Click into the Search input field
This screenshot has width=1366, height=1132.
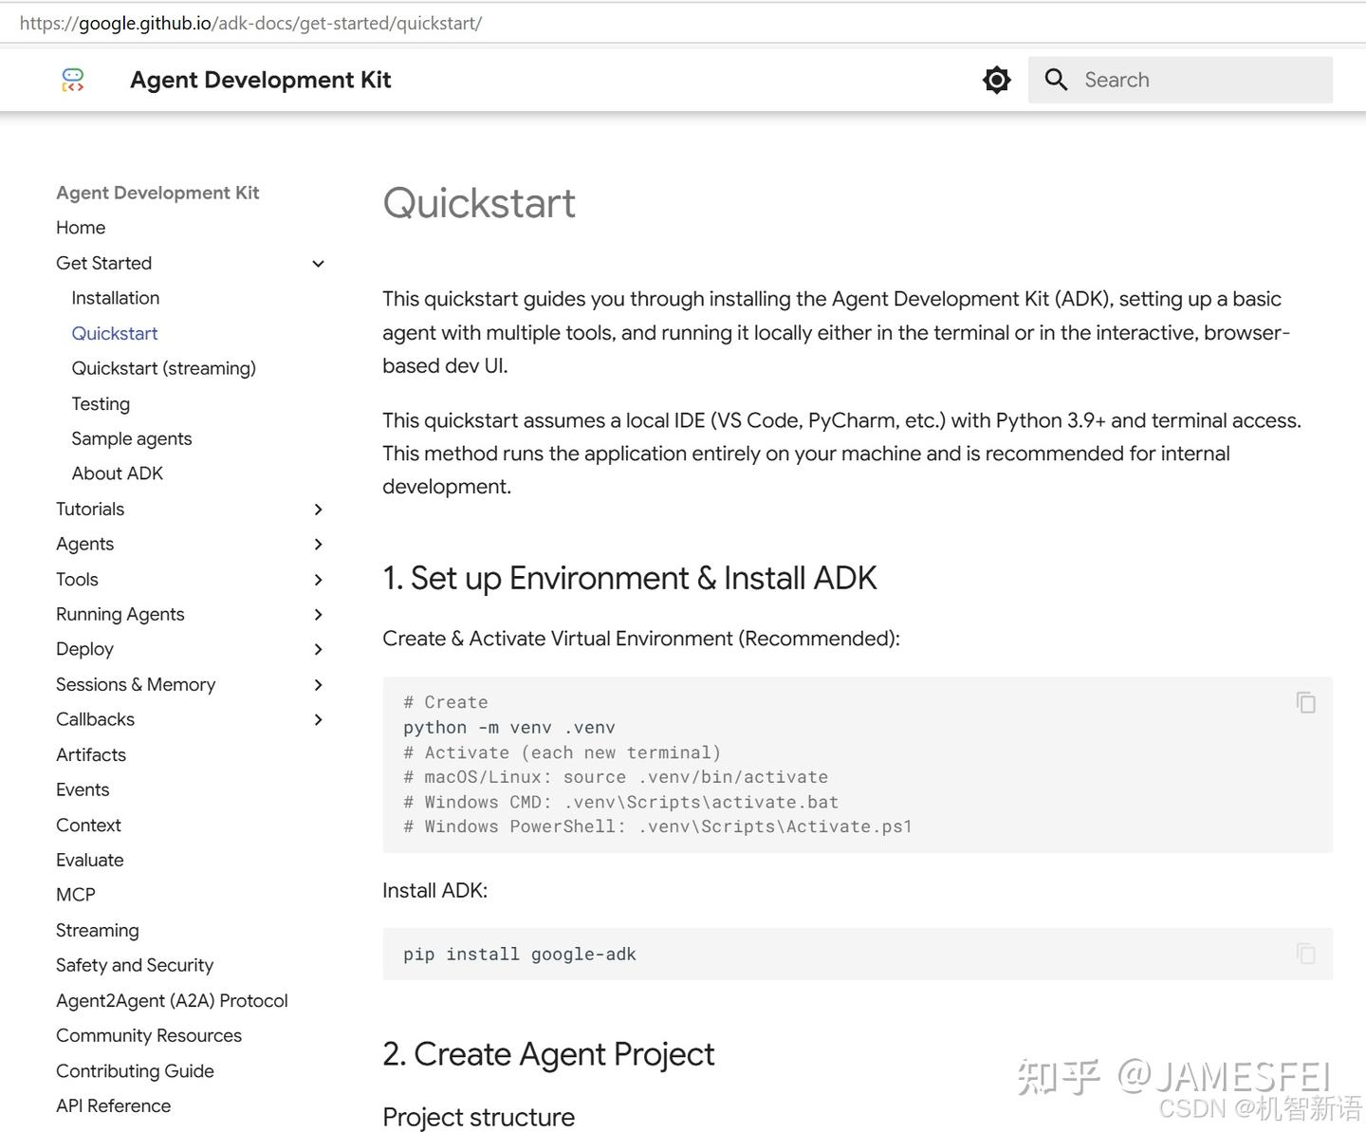[x=1186, y=80]
